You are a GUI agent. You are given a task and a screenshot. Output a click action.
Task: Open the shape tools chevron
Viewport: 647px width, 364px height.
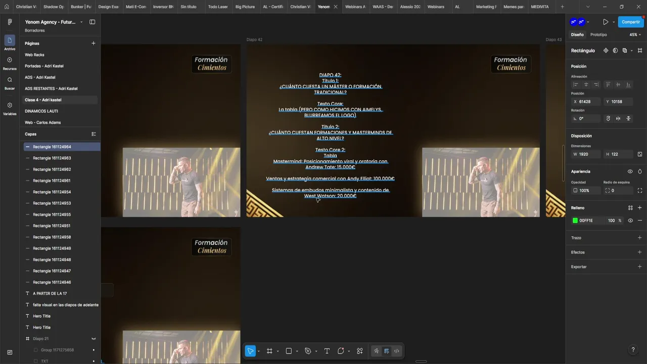click(297, 351)
